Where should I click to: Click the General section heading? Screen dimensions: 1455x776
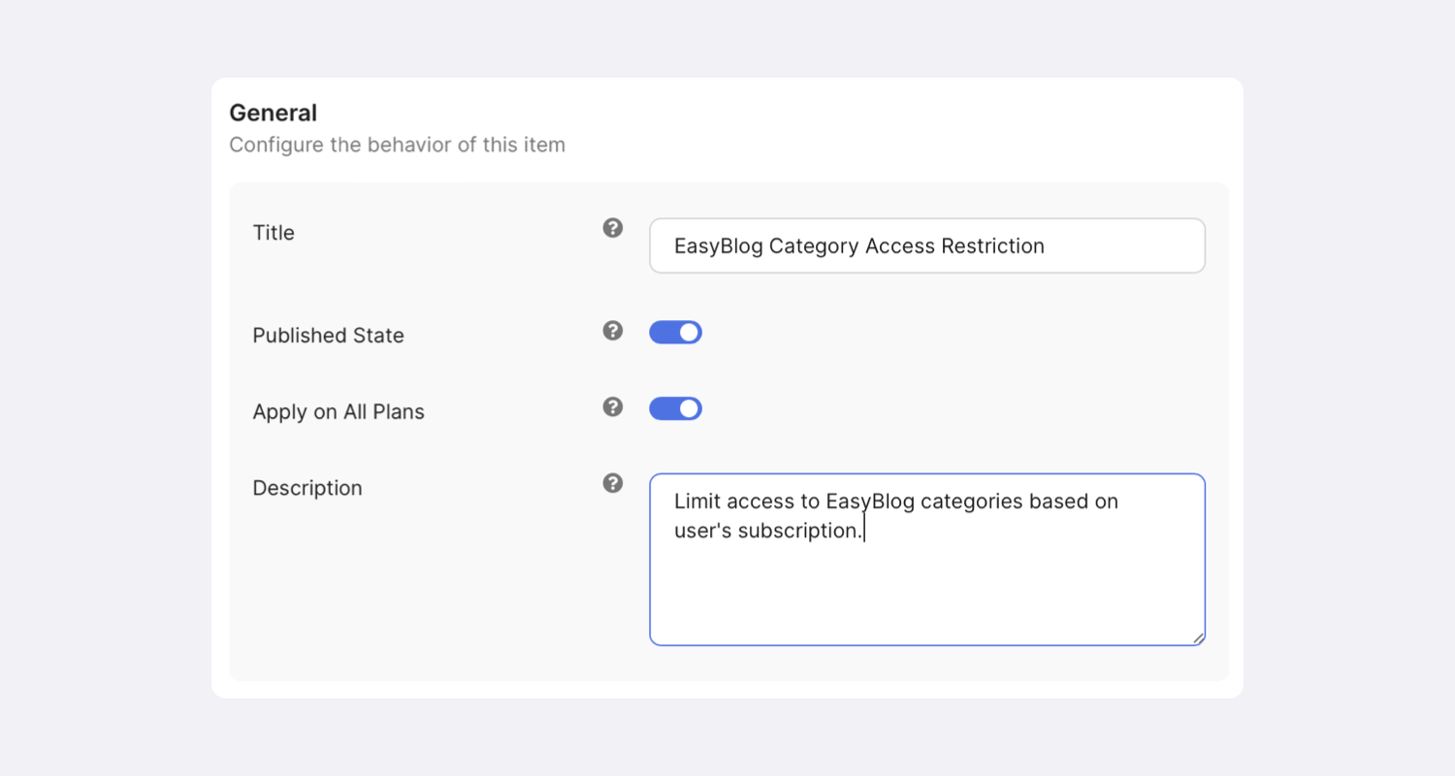(273, 113)
